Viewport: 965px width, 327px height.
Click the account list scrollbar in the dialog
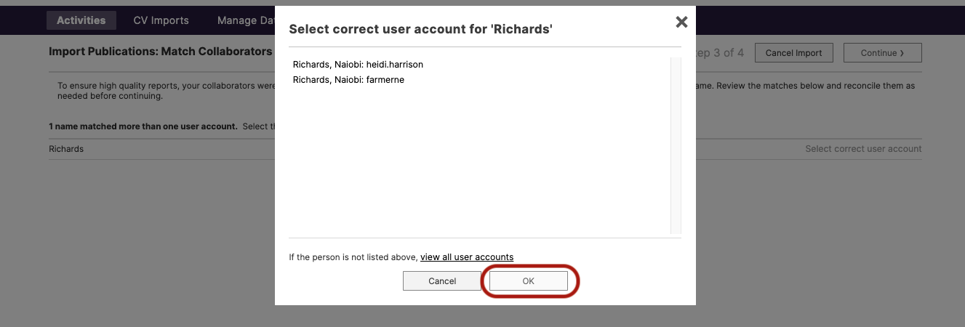pyautogui.click(x=676, y=145)
